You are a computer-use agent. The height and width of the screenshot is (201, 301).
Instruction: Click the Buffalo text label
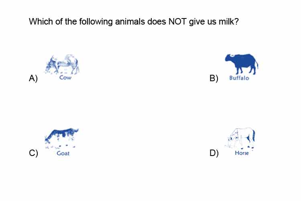[x=239, y=78]
